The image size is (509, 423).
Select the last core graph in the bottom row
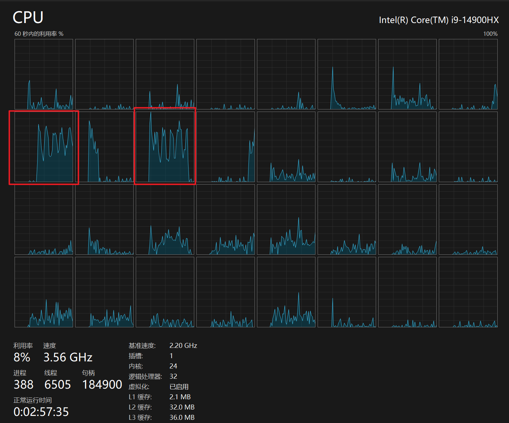pyautogui.click(x=468, y=292)
